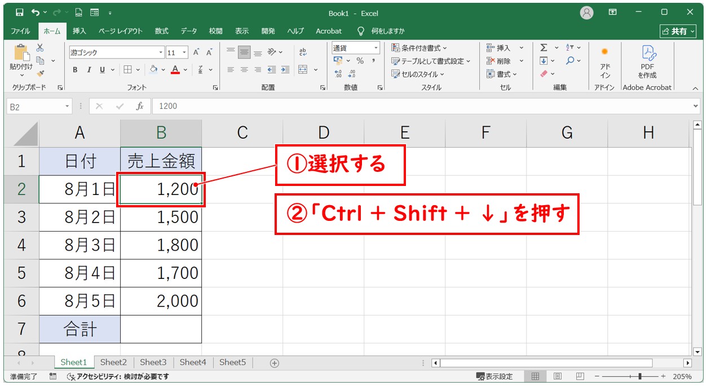Decrease font size with smaller A icon

coord(209,52)
